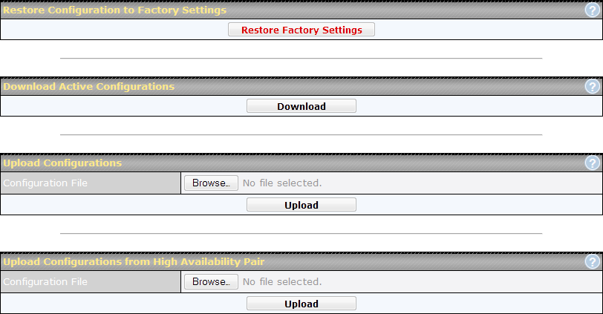Open help for Restore Configuration to Factory Settings

click(x=593, y=10)
